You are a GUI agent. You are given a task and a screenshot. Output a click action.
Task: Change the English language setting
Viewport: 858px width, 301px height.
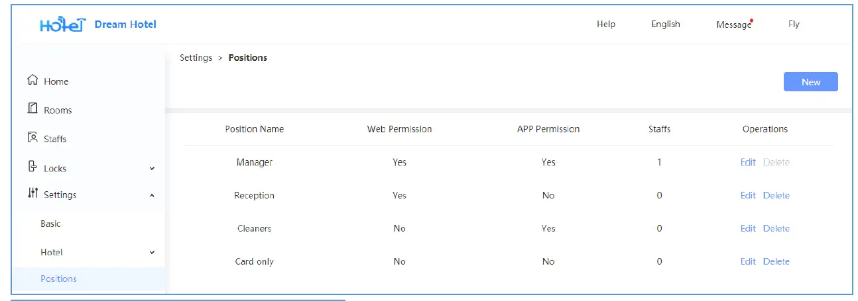coord(666,24)
